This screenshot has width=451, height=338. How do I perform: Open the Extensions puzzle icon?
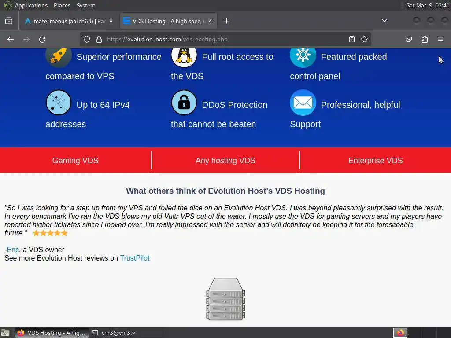425,39
